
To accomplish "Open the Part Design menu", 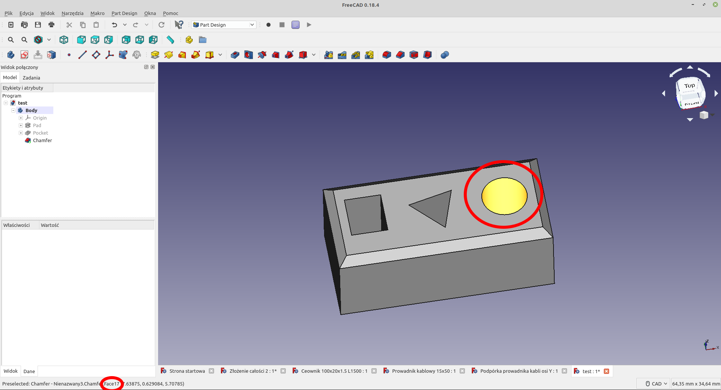I will (124, 13).
